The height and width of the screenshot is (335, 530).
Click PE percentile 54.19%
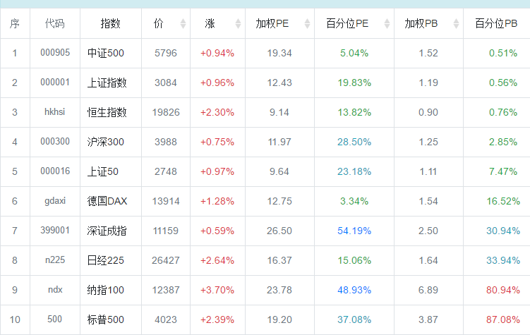click(x=354, y=231)
